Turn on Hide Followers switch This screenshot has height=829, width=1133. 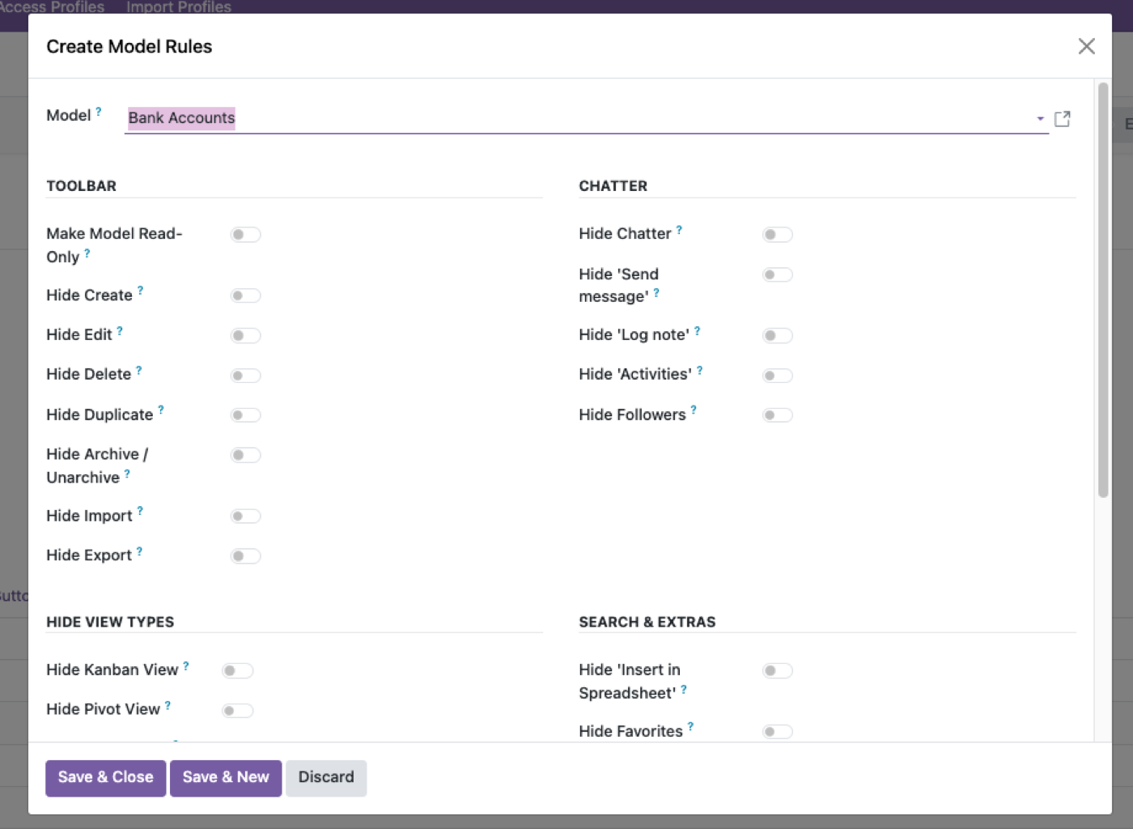click(778, 415)
